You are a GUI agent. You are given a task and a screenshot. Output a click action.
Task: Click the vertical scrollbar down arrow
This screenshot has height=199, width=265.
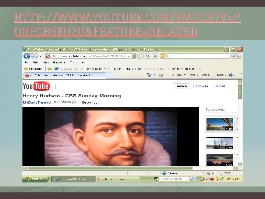click(x=240, y=164)
